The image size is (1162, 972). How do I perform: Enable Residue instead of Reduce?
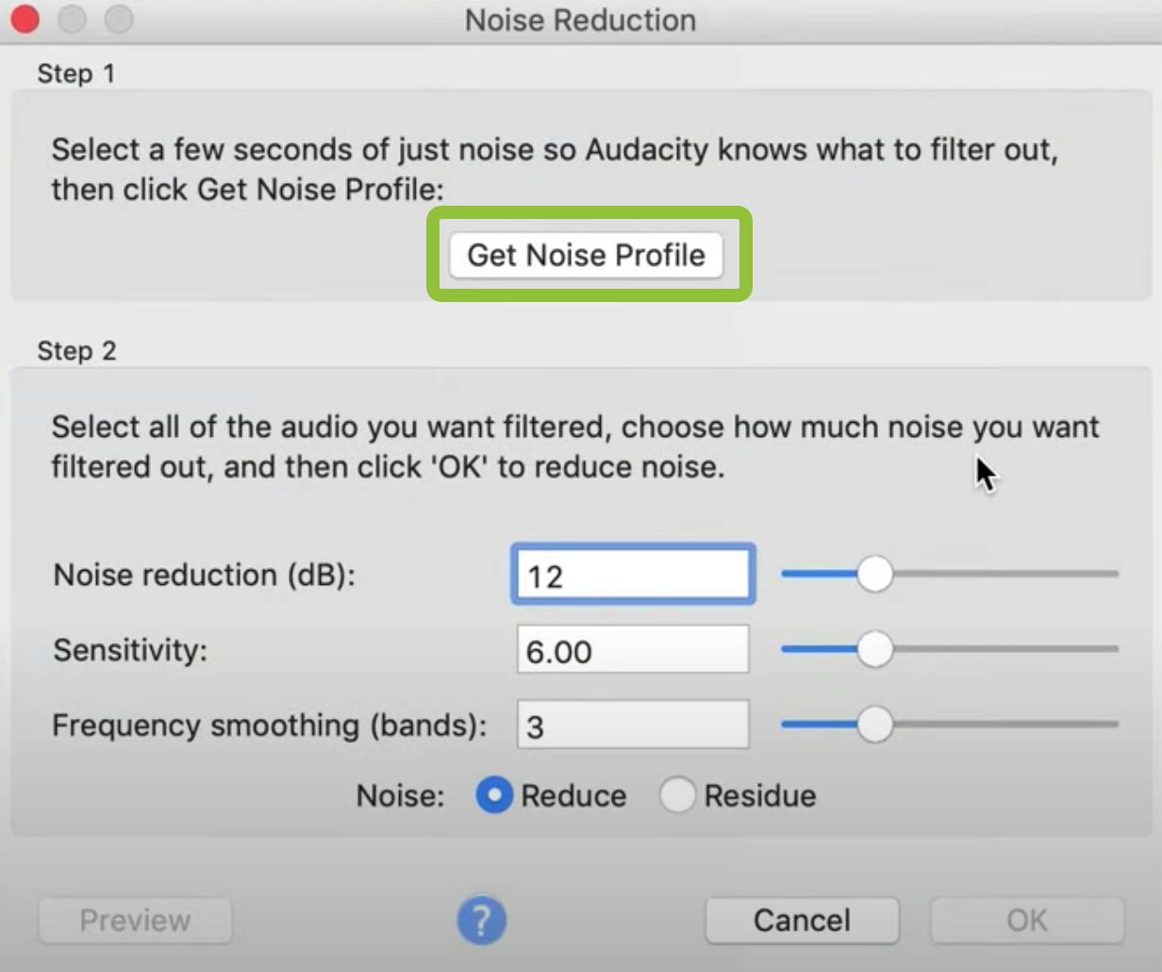pyautogui.click(x=677, y=796)
